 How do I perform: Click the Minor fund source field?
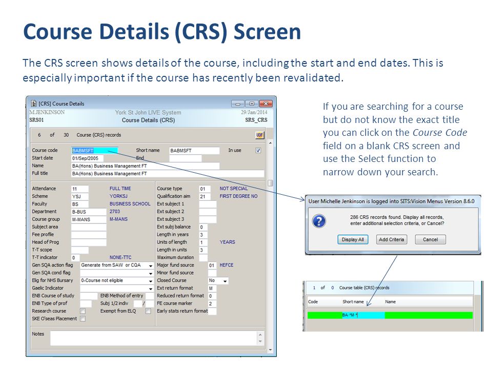point(212,273)
